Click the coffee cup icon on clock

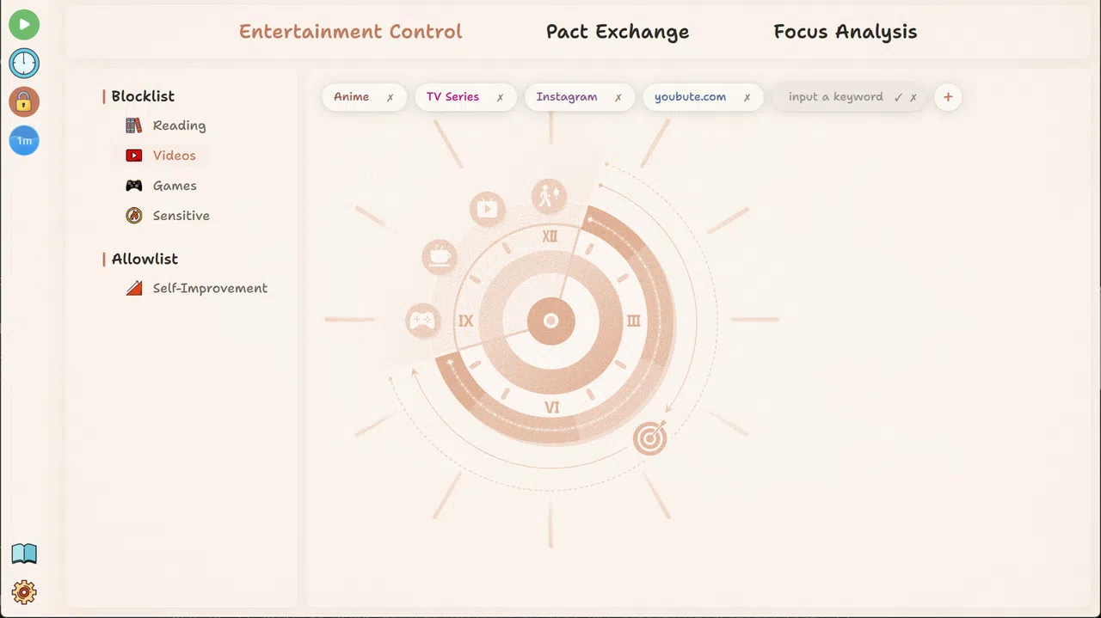[440, 257]
